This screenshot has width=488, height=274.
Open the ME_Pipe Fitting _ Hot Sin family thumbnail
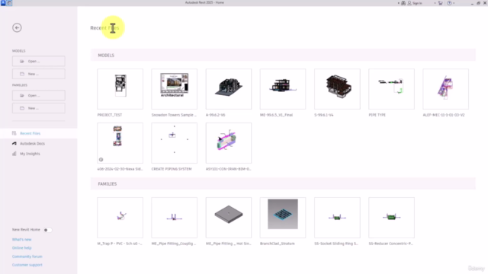[229, 218]
